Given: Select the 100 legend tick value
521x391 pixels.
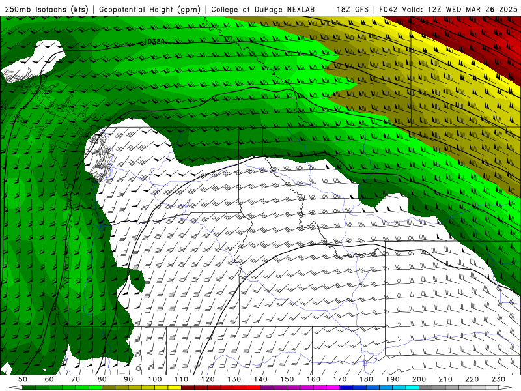Looking at the screenshot, I should [155, 379].
